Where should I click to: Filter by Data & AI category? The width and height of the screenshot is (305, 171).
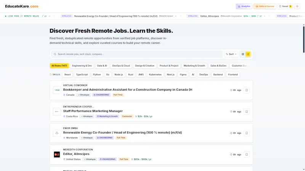pos(102,66)
